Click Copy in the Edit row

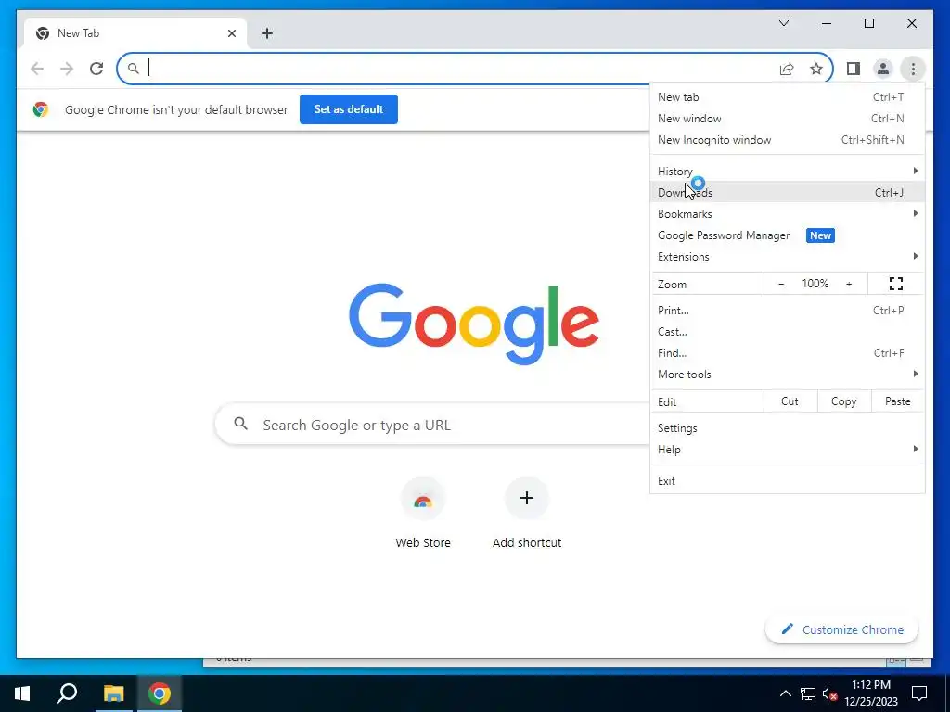pos(843,401)
